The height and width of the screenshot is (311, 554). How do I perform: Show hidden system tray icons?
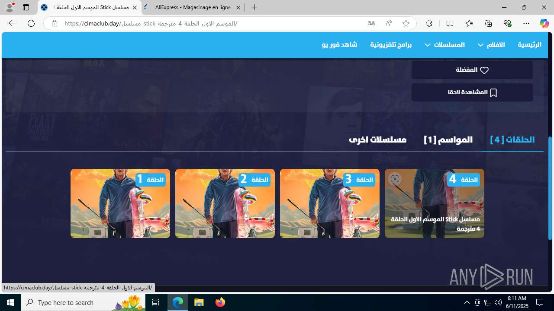(467, 302)
